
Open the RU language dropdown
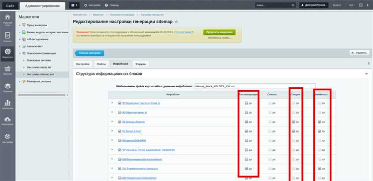pos(352,5)
